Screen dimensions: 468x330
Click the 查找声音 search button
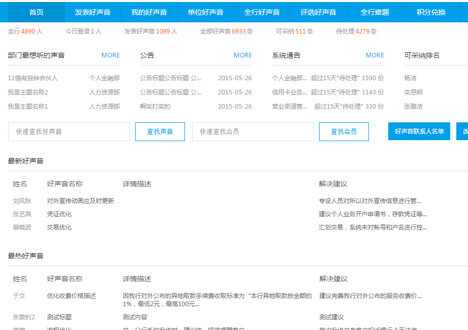coord(160,131)
